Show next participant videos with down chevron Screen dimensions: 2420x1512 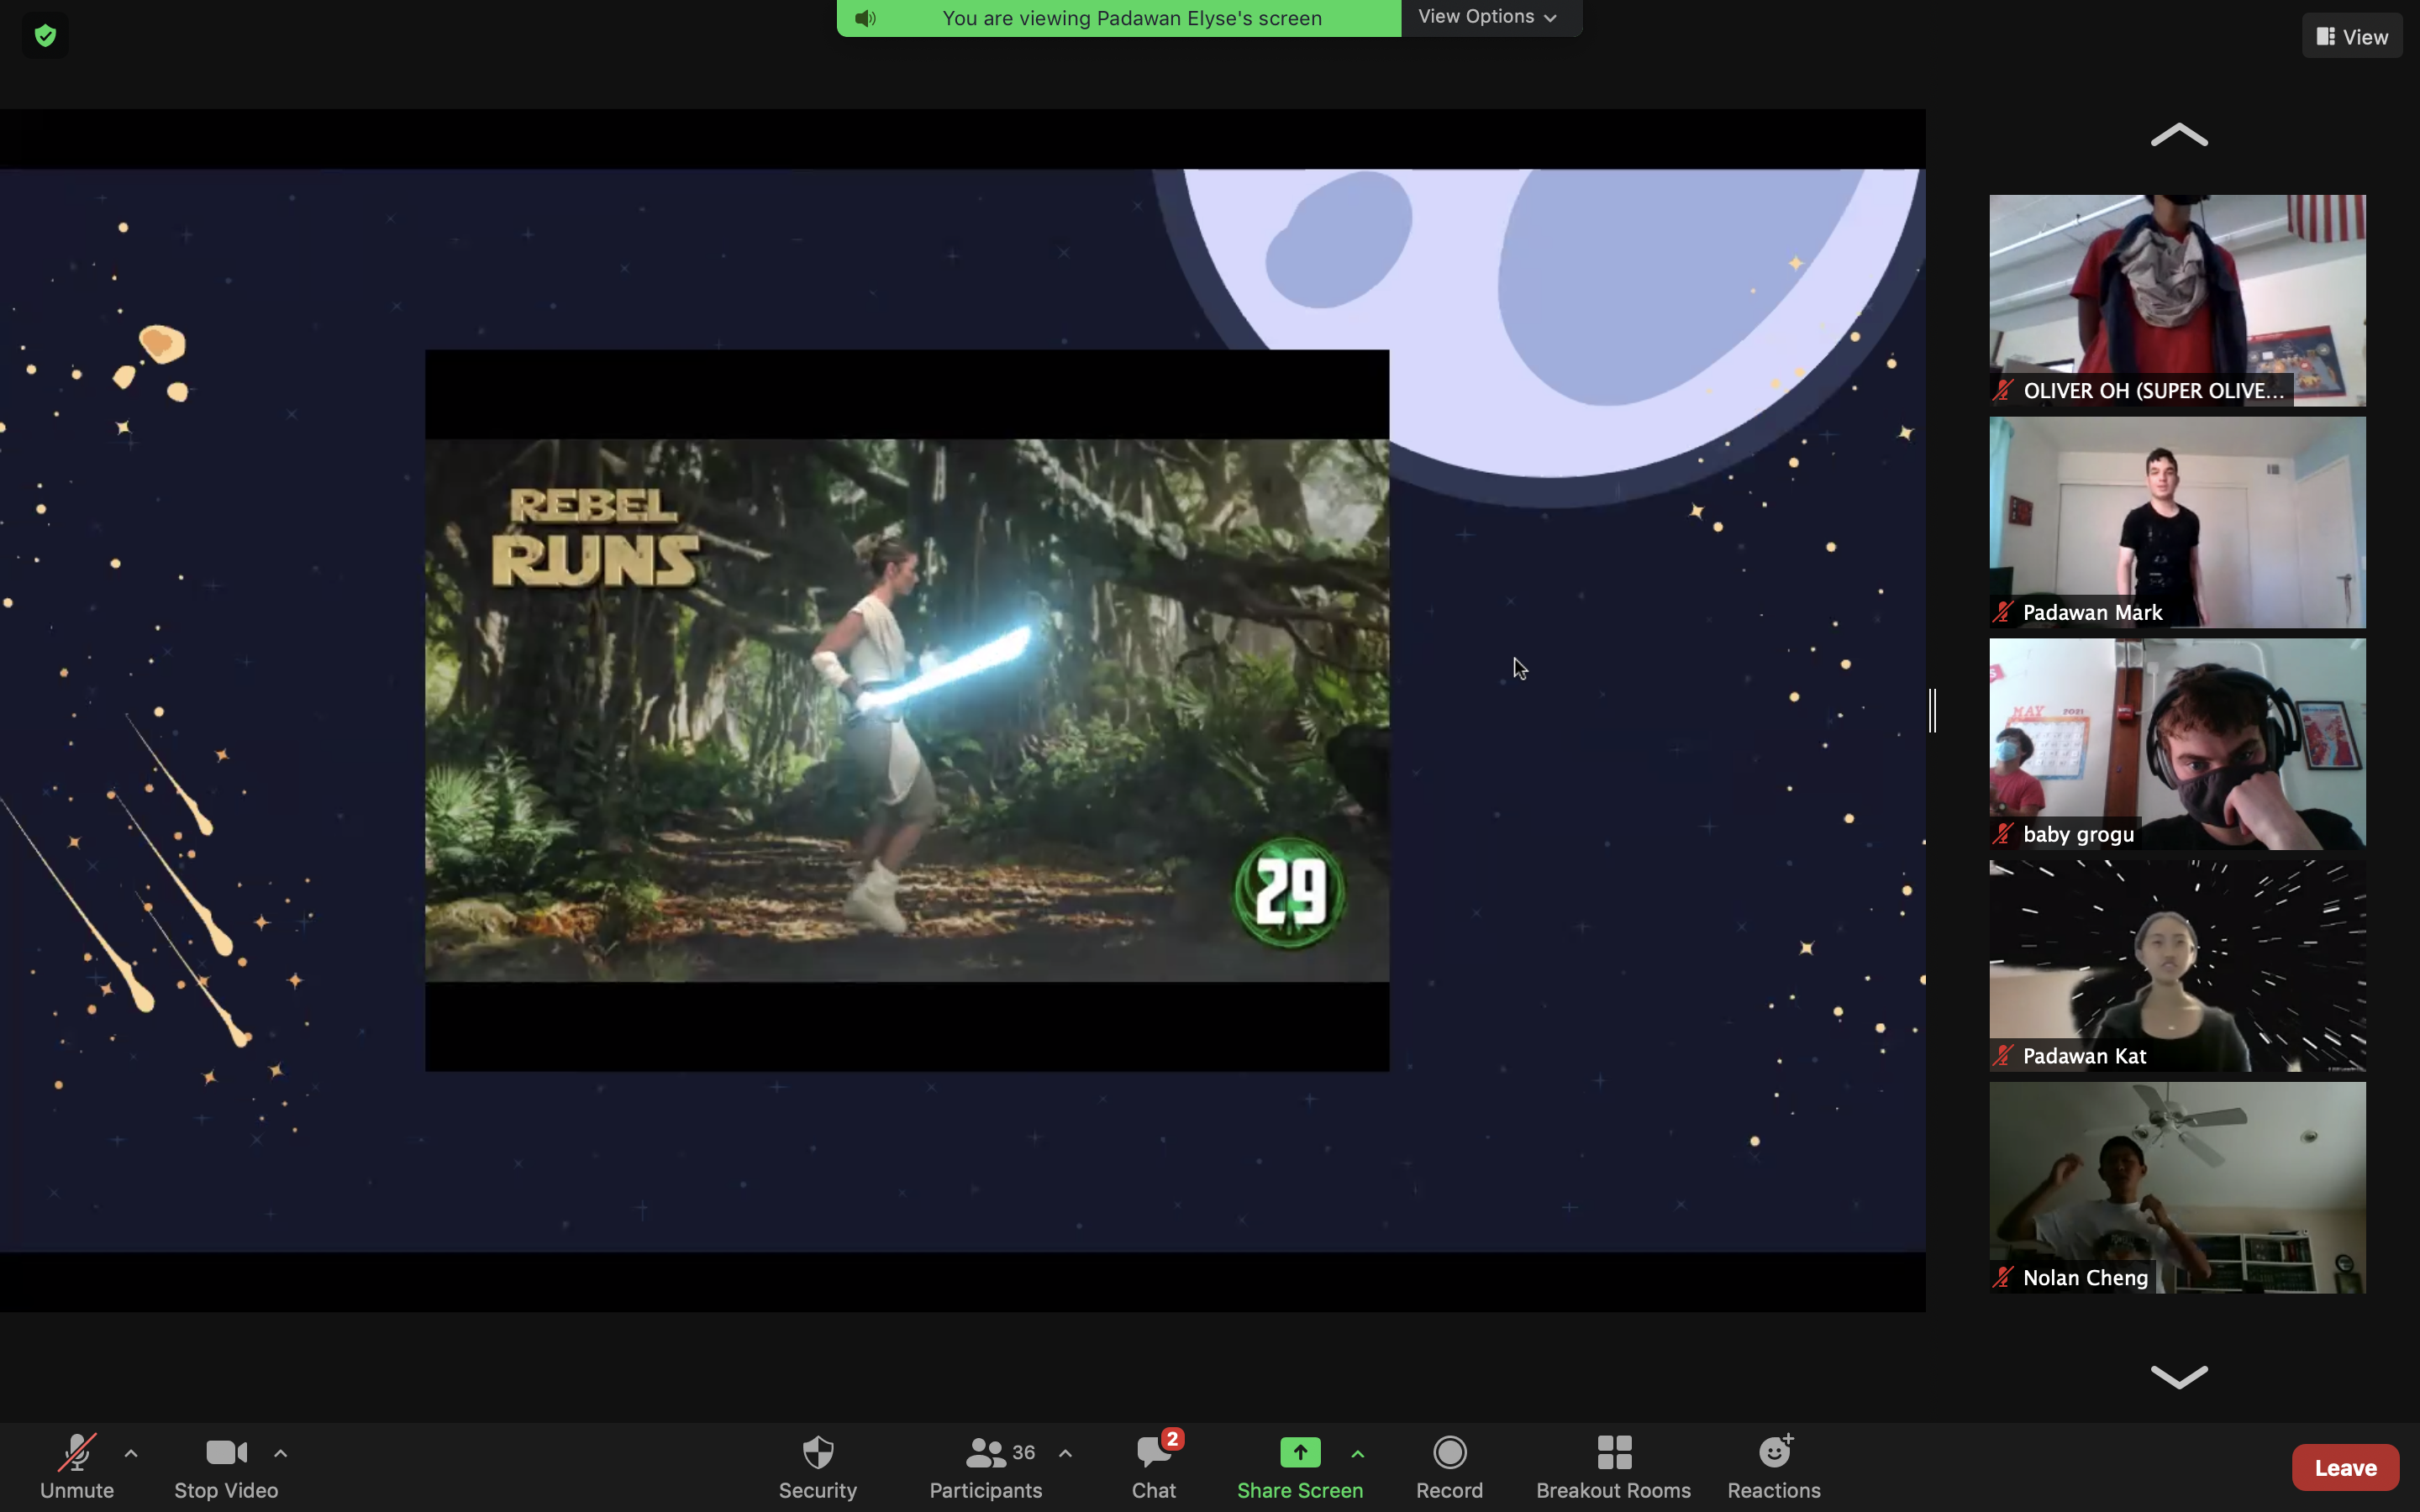[x=2178, y=1376]
